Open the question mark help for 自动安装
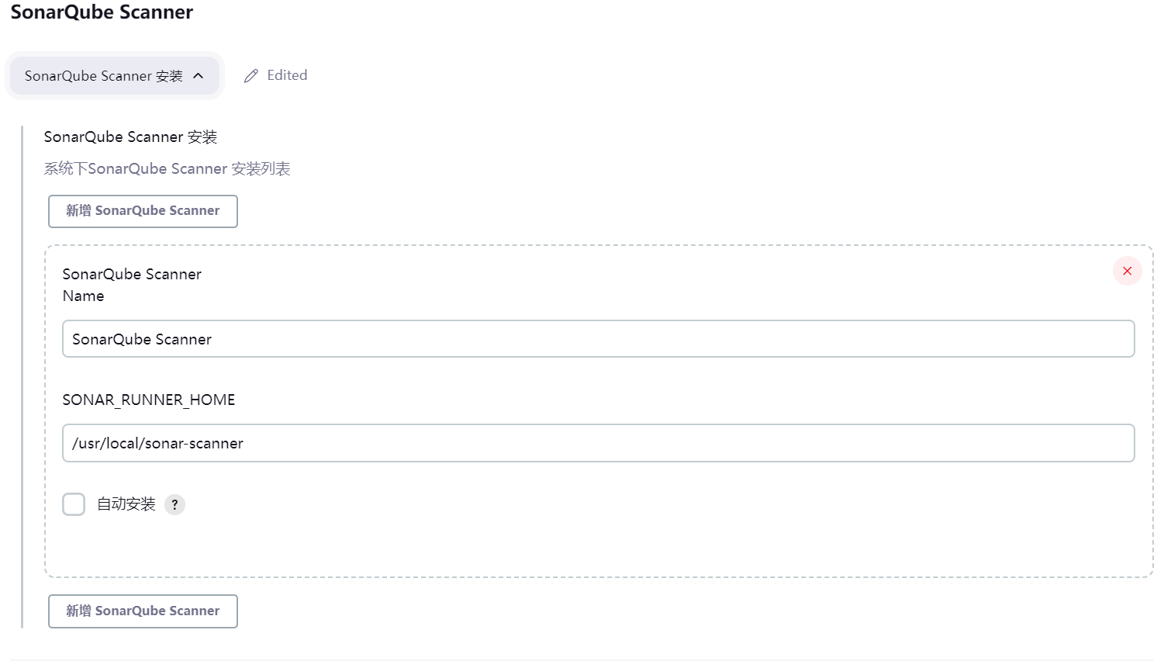The image size is (1164, 668). 175,504
